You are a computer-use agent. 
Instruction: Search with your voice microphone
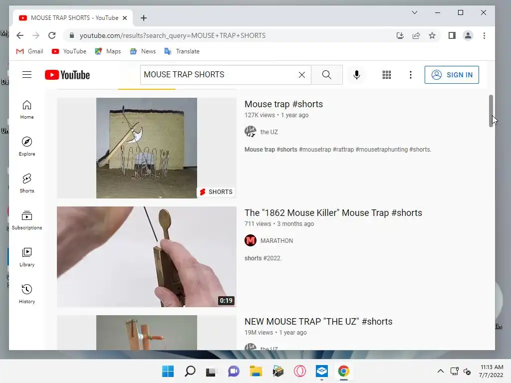[356, 75]
